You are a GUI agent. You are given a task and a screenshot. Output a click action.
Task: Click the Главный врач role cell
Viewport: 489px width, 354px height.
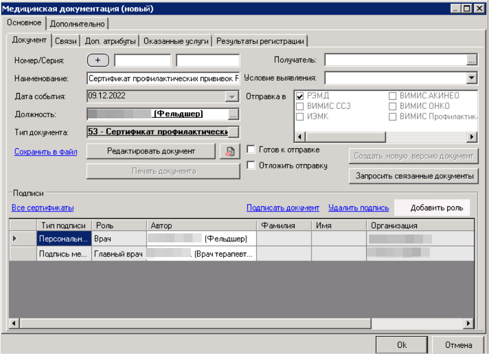pos(119,254)
